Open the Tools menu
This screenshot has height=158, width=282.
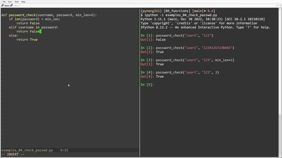click(17, 2)
